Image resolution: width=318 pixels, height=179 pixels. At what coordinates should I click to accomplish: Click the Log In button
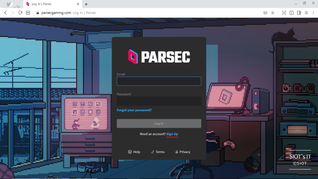click(x=159, y=123)
